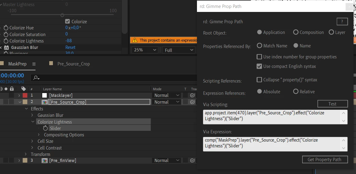Adjust the Master Lightness slider handle
The image size is (356, 174).
pos(62,15)
